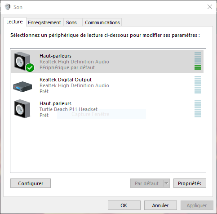Switch to the Enregistrement tab
This screenshot has width=217, height=214.
click(44, 22)
